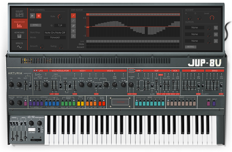Click the Accent Level knob
Viewport: 232px width, 152px height.
coord(212,18)
